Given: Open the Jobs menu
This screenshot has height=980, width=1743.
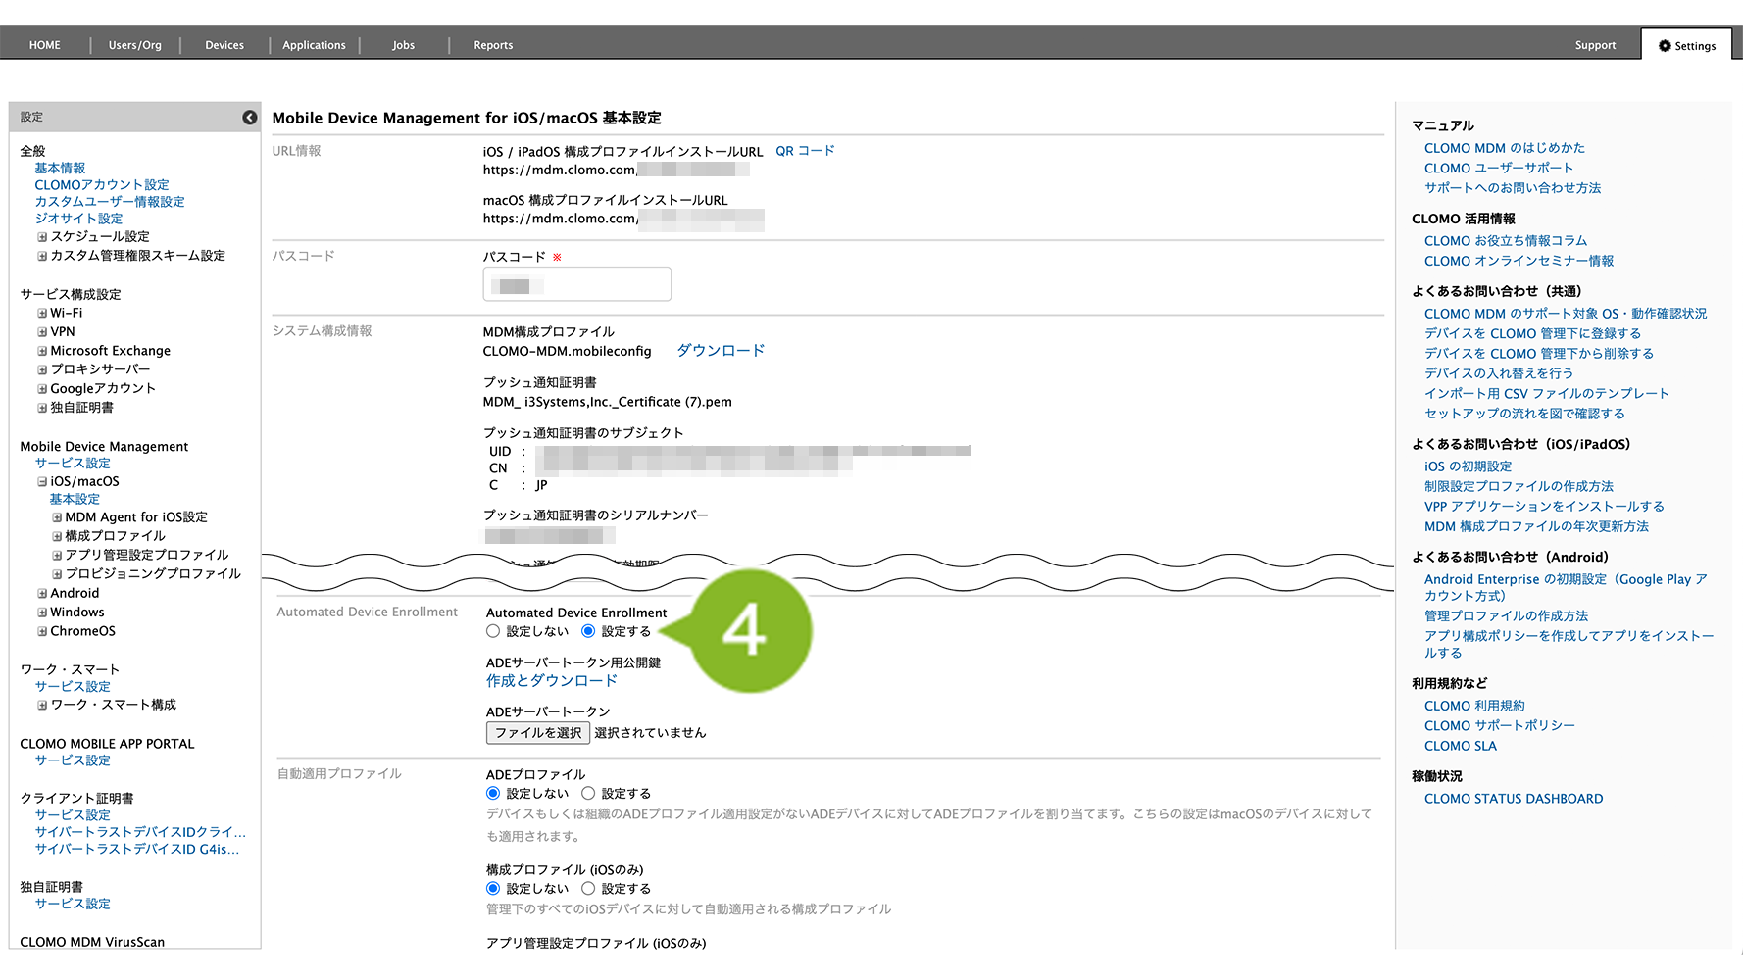Looking at the screenshot, I should click(x=404, y=45).
